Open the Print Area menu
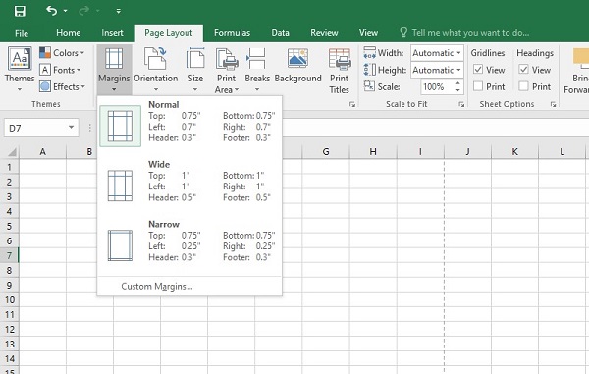This screenshot has width=589, height=374. (226, 71)
